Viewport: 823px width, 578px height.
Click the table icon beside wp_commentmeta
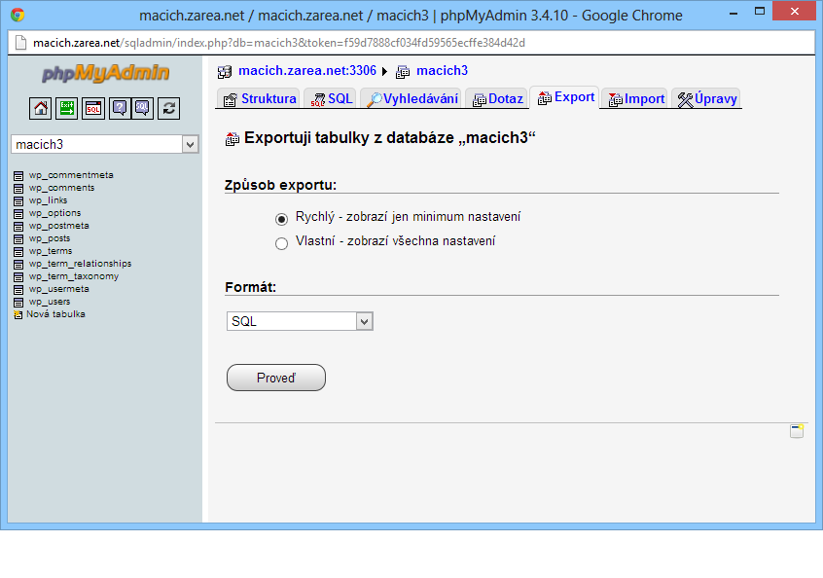point(18,175)
